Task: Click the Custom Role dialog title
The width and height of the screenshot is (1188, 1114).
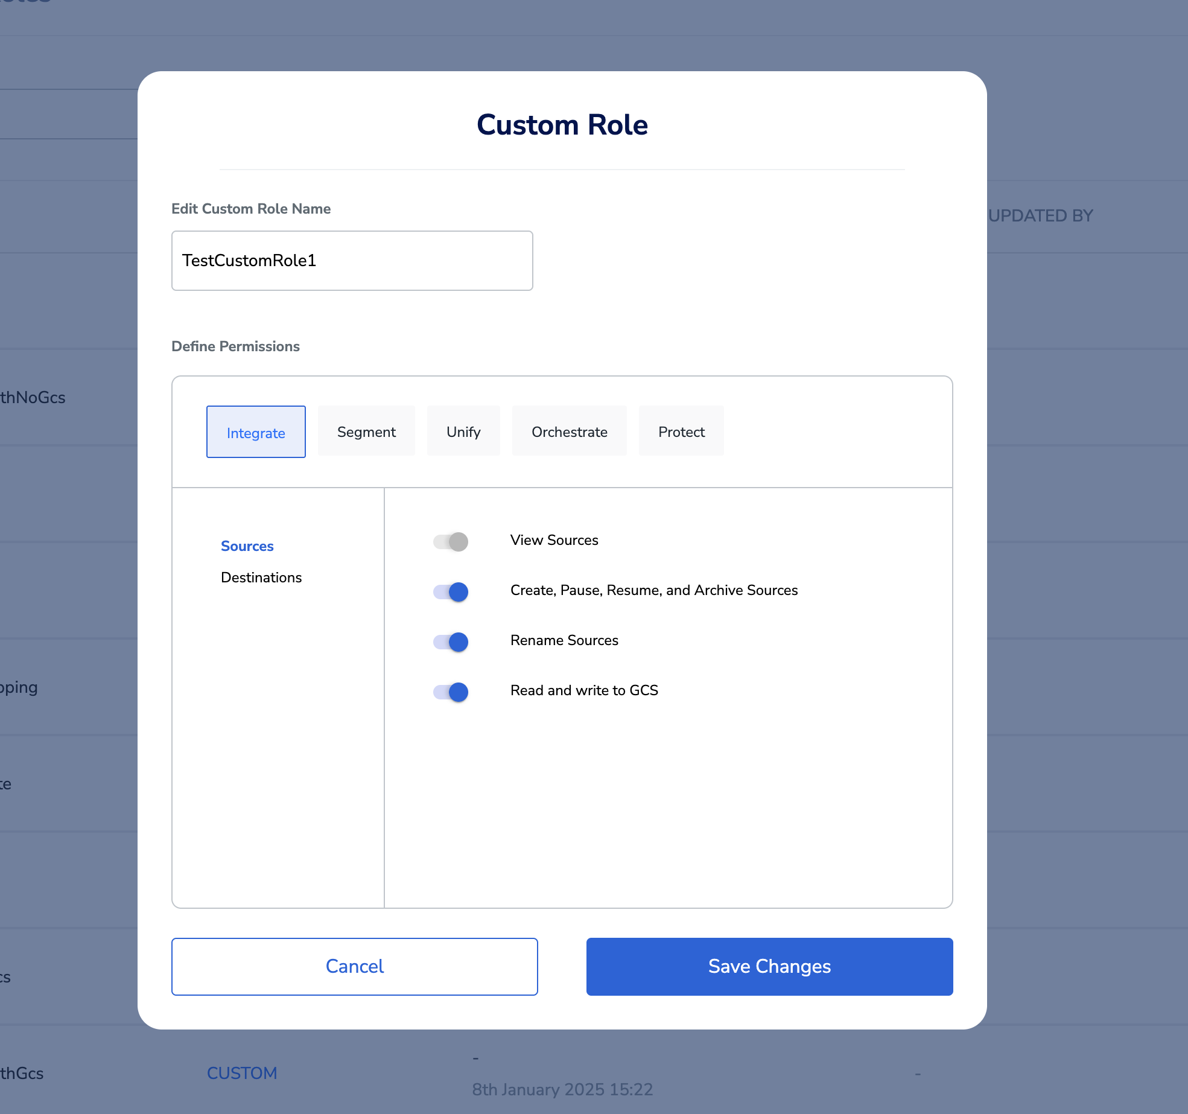Action: (x=562, y=125)
